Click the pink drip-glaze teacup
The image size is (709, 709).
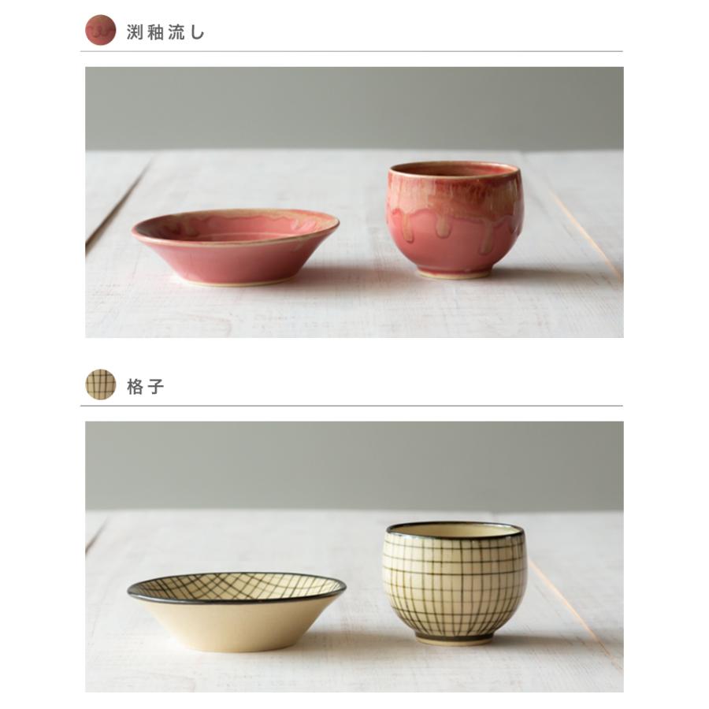click(x=455, y=219)
